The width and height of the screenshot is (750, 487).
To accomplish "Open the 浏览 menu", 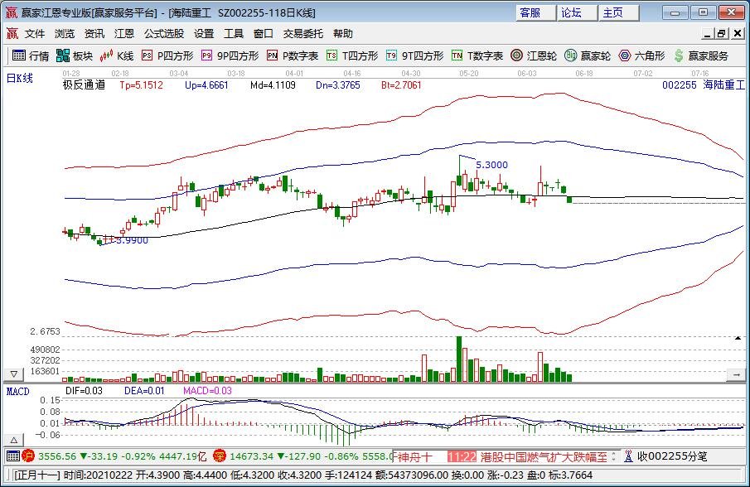I will pos(65,33).
